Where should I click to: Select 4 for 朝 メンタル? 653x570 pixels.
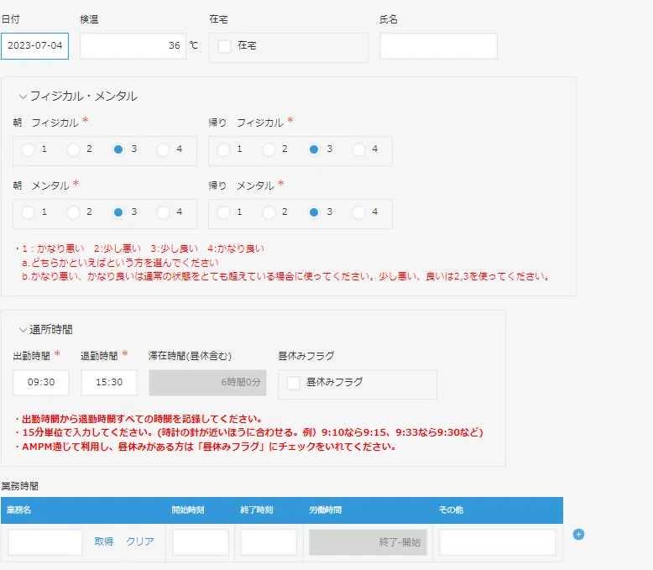163,212
